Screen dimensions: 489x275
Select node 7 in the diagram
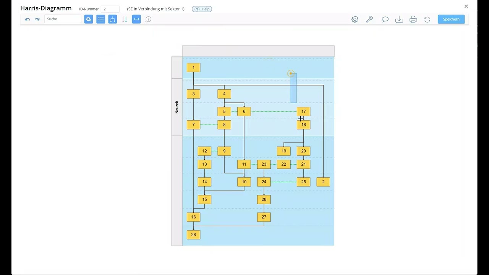point(193,125)
